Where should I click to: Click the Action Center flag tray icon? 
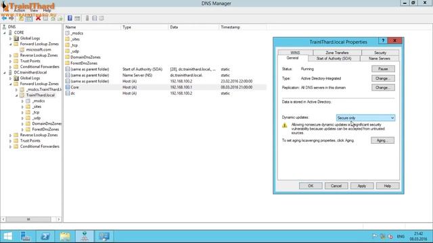tap(375, 236)
